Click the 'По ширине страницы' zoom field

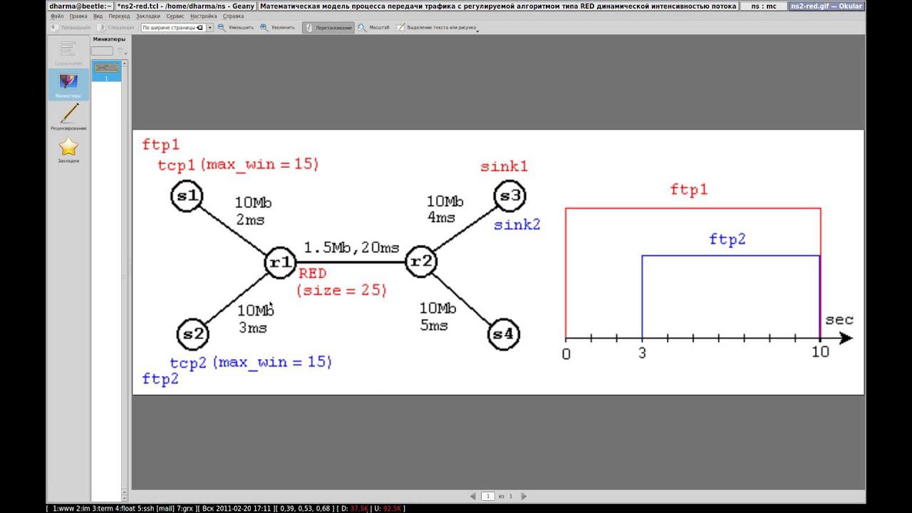[173, 28]
